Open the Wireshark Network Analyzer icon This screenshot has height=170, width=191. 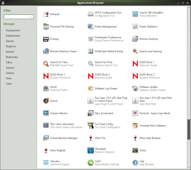(x=91, y=150)
